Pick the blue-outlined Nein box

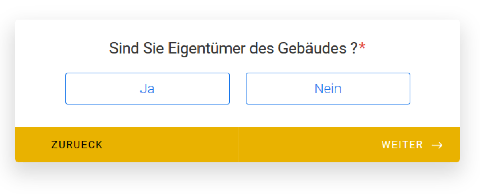328,89
